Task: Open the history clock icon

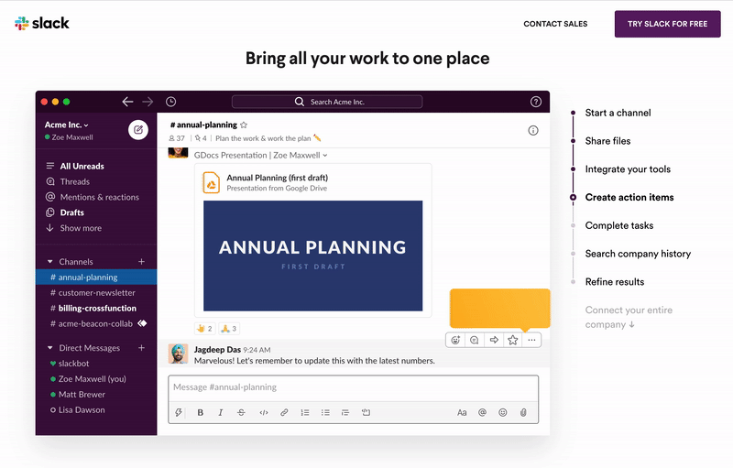Action: coord(171,102)
